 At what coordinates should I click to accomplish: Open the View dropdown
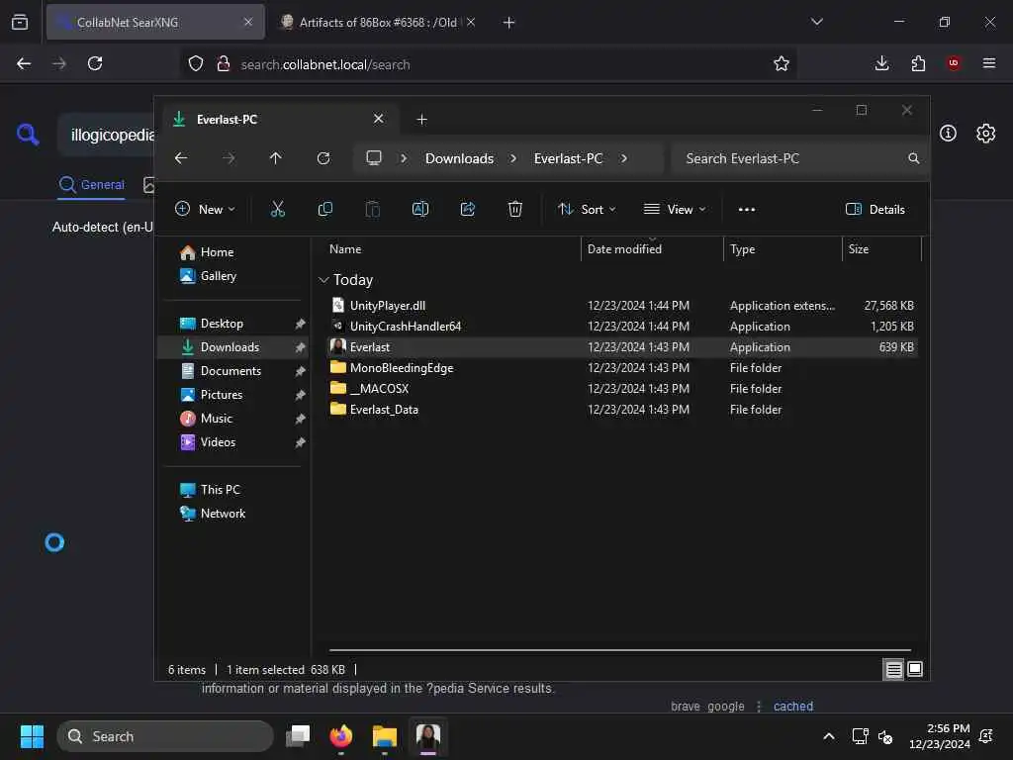(x=675, y=209)
